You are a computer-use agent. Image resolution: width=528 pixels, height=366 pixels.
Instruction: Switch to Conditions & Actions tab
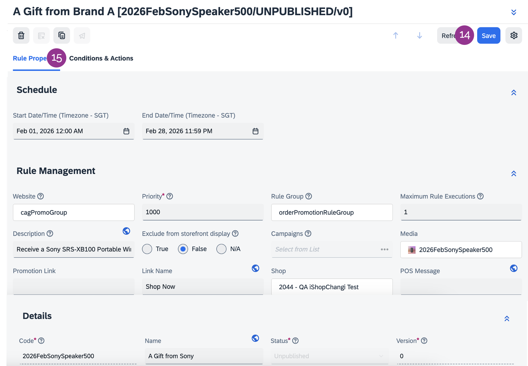(x=101, y=59)
